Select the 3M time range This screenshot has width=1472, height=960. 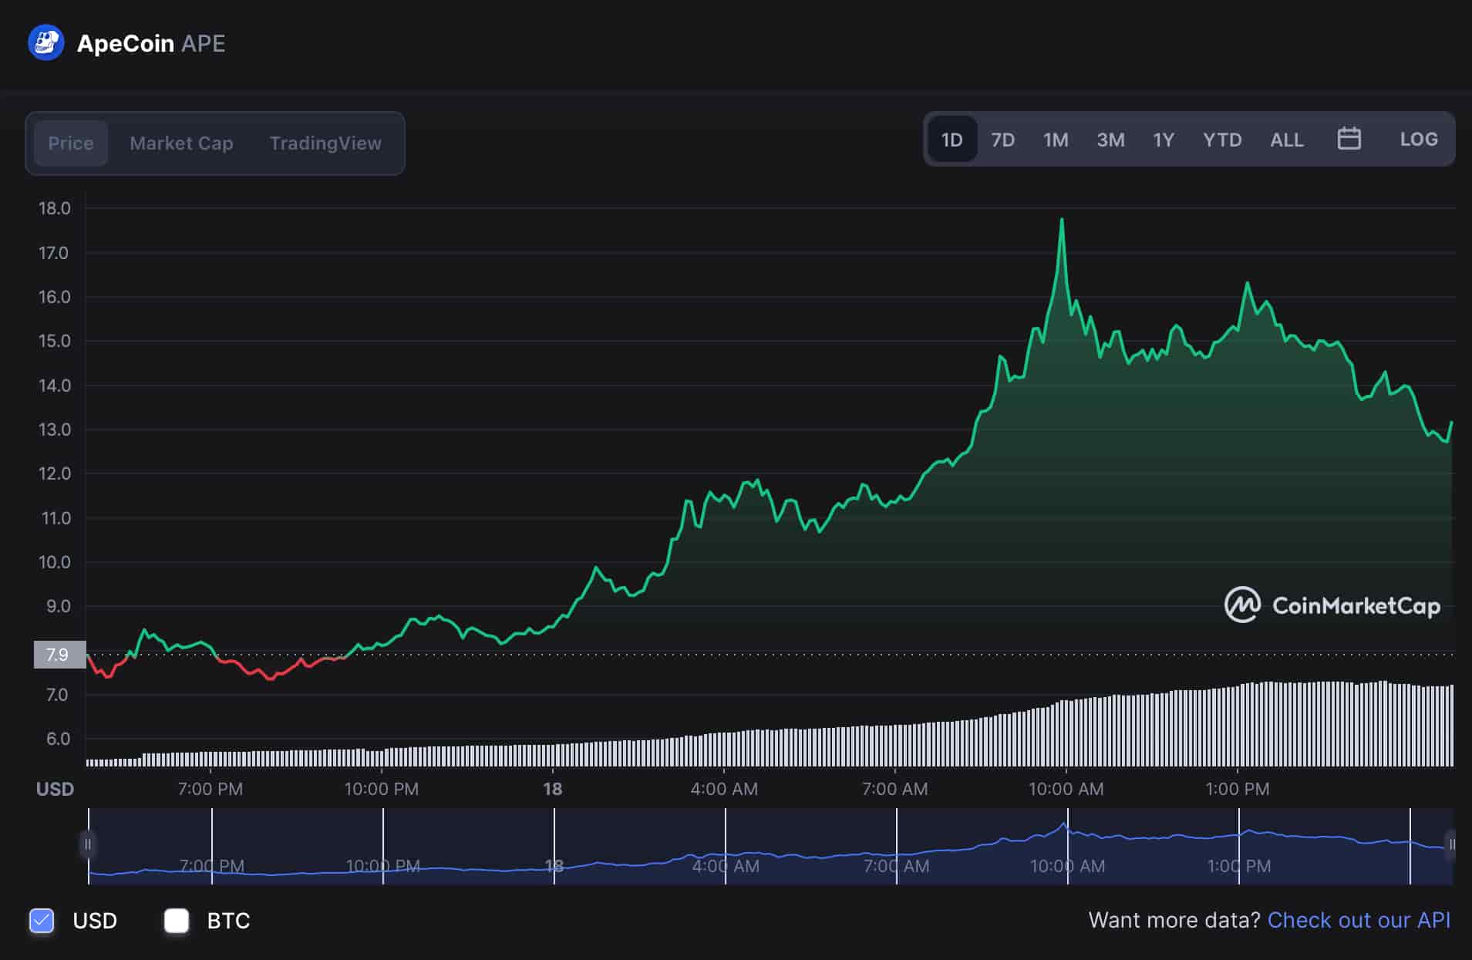[1110, 140]
